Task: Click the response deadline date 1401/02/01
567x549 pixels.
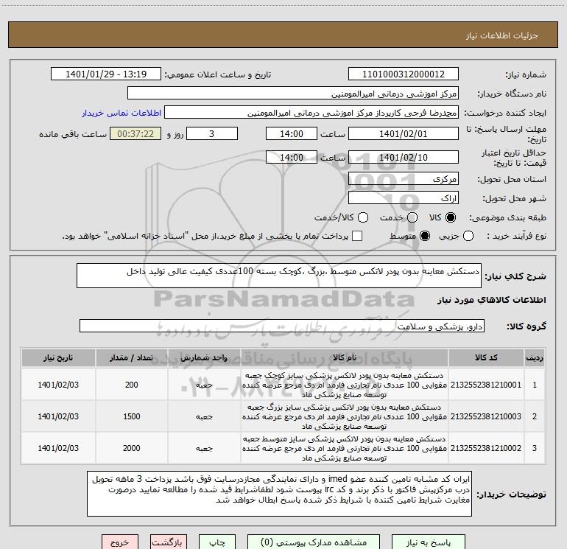Action: 404,134
